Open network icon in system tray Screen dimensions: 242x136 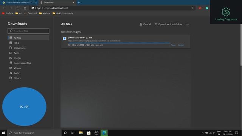210,133
